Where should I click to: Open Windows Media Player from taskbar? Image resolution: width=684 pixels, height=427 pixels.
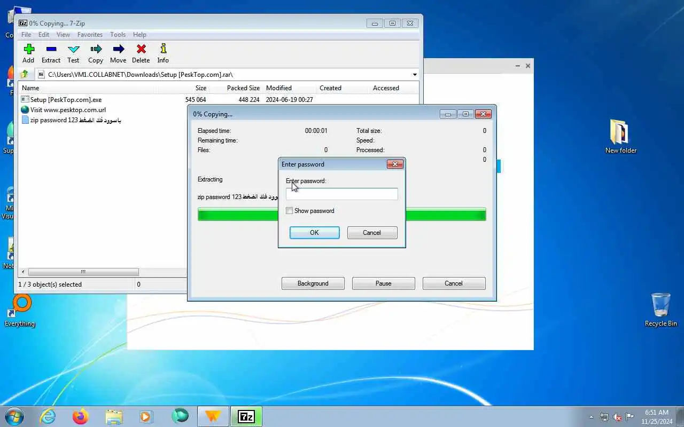[x=146, y=416]
